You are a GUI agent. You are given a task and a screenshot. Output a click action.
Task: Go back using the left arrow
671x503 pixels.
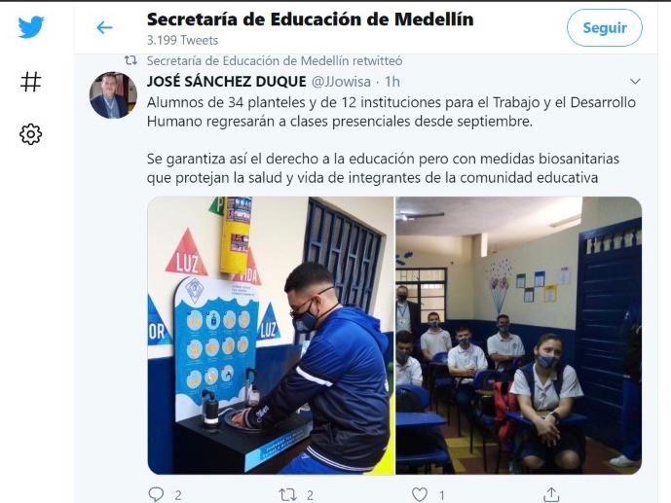tap(104, 28)
